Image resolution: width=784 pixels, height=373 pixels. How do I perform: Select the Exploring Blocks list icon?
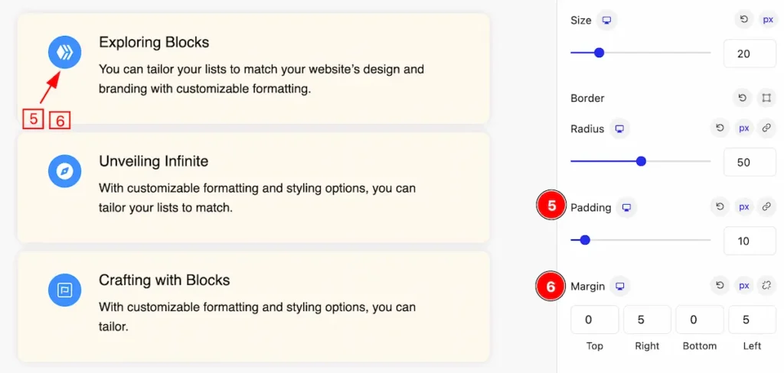coord(64,51)
